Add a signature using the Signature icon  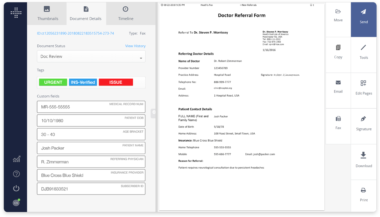point(363,119)
